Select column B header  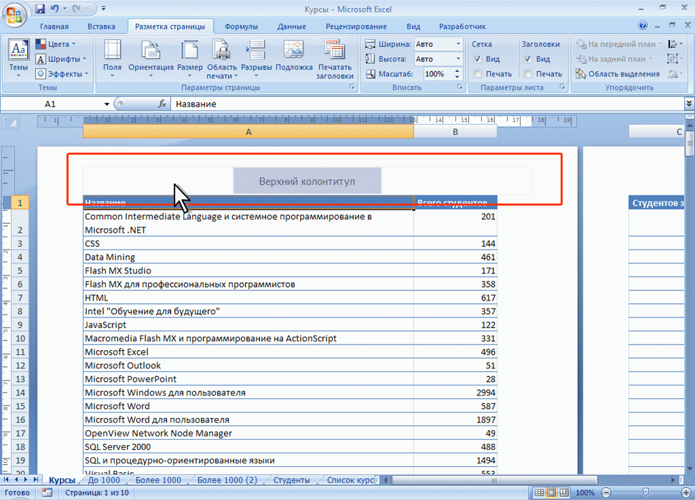click(455, 132)
